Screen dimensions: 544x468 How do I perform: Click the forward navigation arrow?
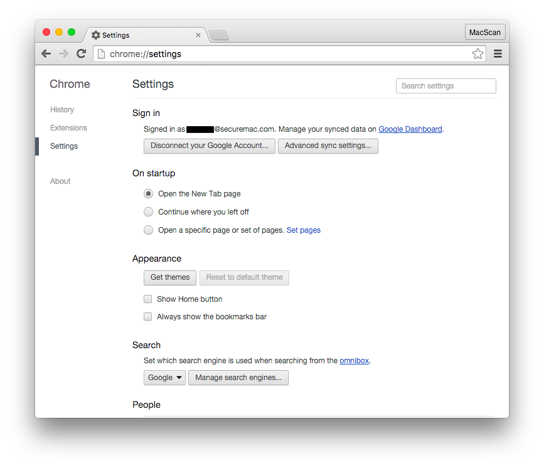click(63, 54)
